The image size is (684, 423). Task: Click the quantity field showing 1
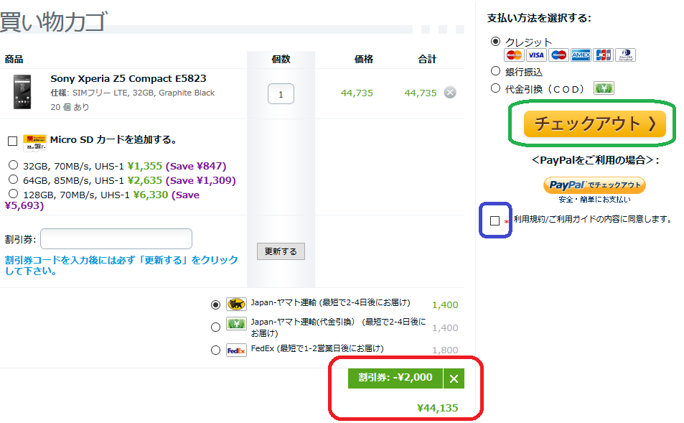pyautogui.click(x=281, y=94)
